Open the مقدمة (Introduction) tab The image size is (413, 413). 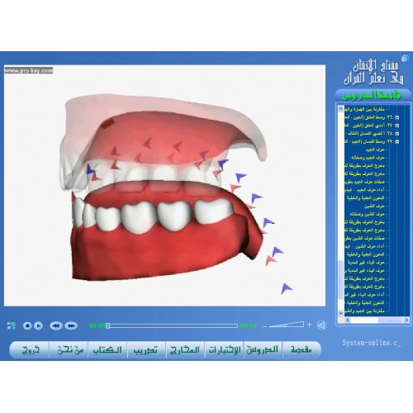301,349
